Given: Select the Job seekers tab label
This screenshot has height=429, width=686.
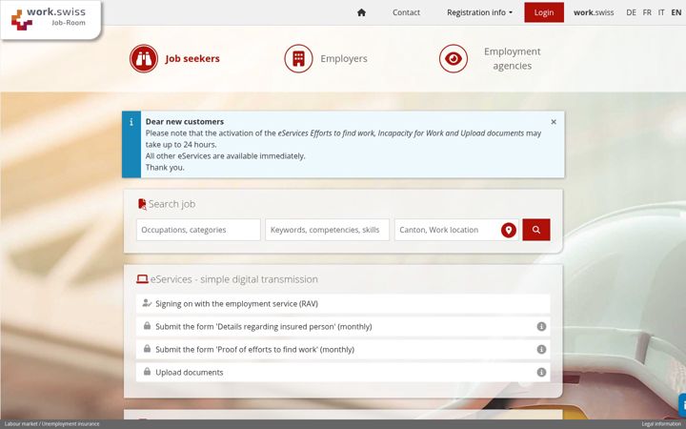Looking at the screenshot, I should point(192,59).
